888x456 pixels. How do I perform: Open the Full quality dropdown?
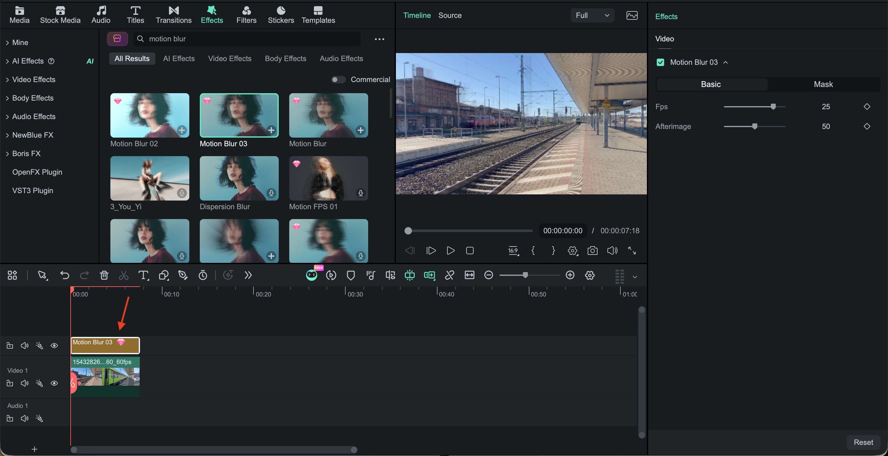(x=592, y=15)
